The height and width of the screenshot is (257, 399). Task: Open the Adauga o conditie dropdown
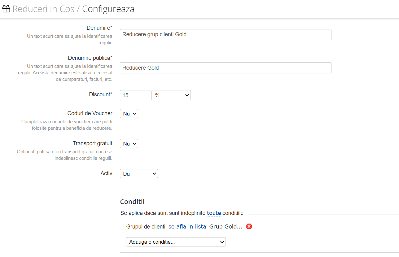click(176, 242)
